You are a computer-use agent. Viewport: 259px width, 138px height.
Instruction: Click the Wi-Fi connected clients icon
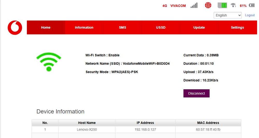[x=233, y=5]
